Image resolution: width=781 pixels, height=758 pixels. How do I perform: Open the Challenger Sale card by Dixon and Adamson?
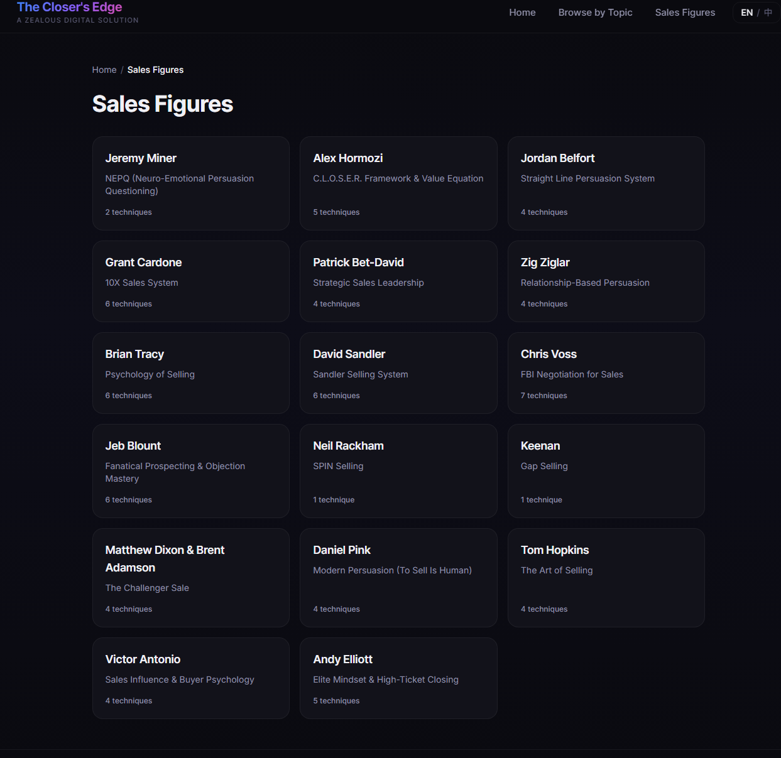tap(190, 577)
